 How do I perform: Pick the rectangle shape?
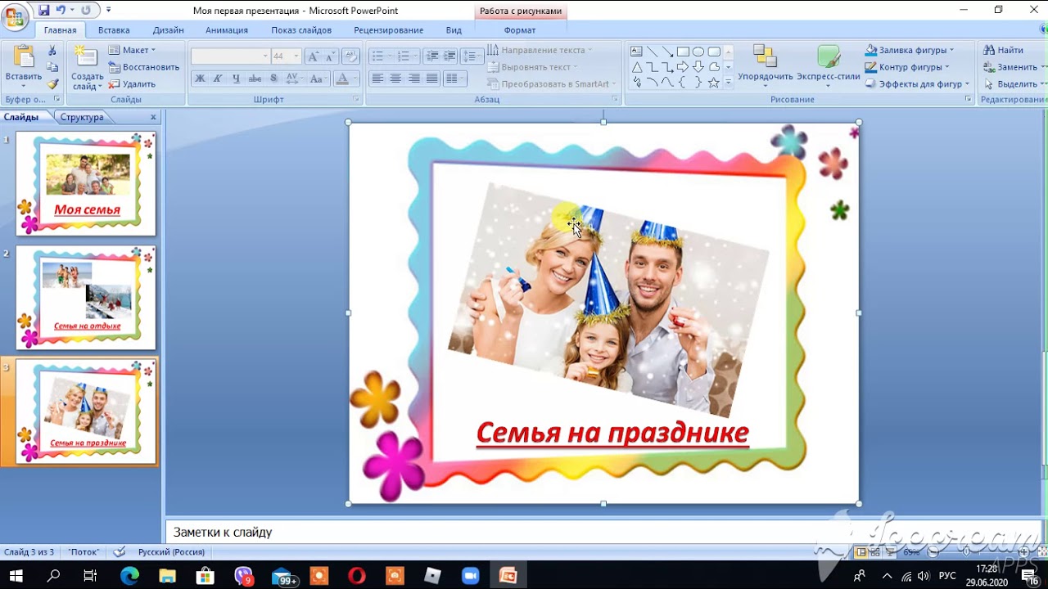[x=683, y=52]
